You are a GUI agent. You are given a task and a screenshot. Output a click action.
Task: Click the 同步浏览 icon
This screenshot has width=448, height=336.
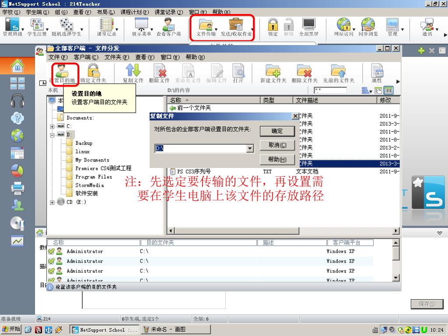[x=368, y=27]
